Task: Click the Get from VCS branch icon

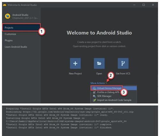Action: [x=123, y=64]
